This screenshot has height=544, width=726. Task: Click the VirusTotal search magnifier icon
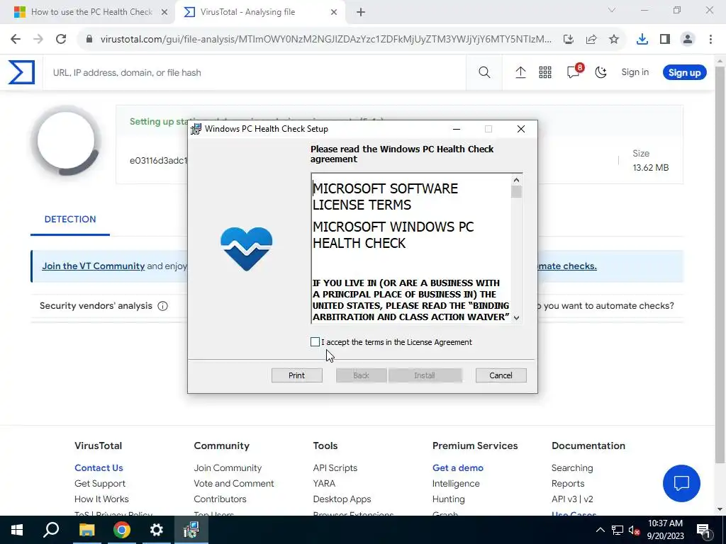(484, 72)
